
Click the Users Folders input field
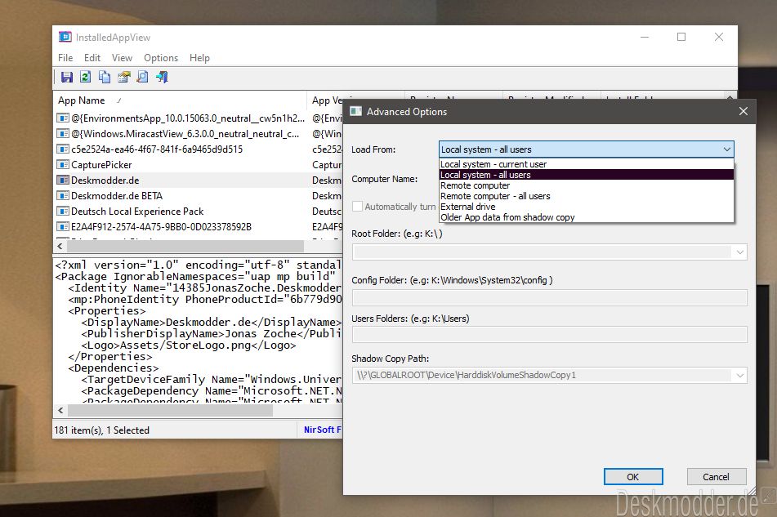point(549,334)
